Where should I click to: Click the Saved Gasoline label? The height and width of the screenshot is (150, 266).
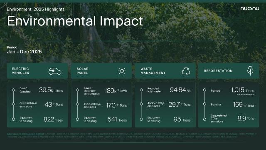(x=25, y=90)
